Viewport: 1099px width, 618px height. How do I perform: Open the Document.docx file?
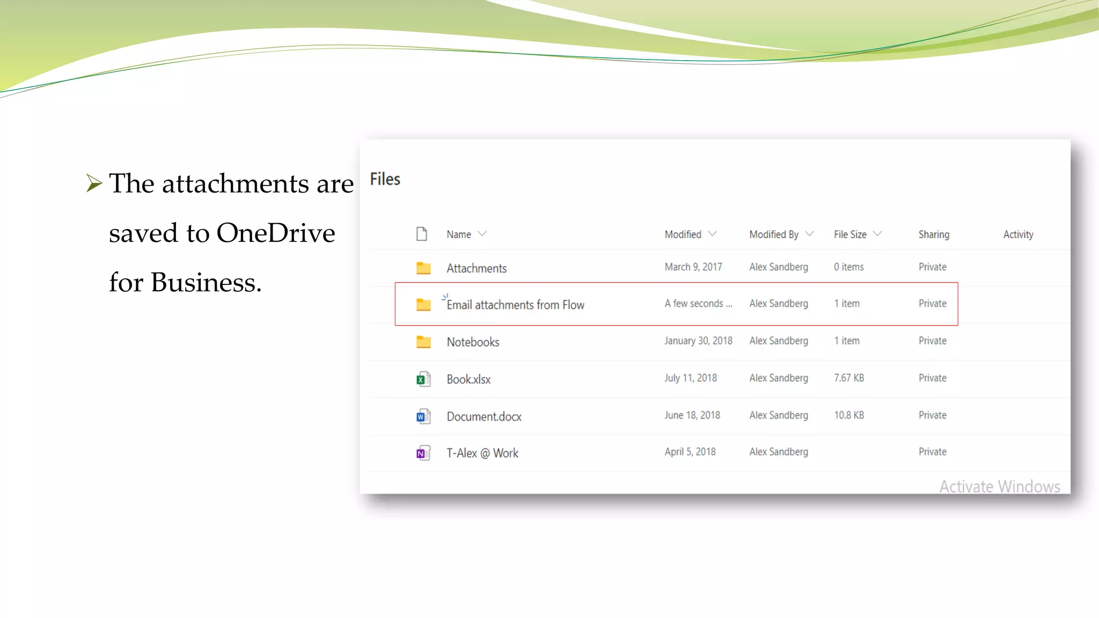click(x=484, y=417)
